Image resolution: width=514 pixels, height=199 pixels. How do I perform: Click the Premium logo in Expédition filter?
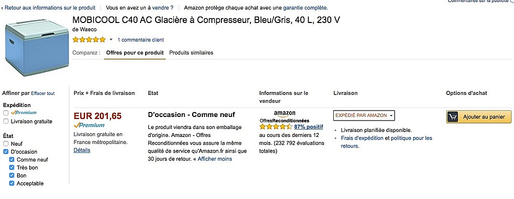24,112
